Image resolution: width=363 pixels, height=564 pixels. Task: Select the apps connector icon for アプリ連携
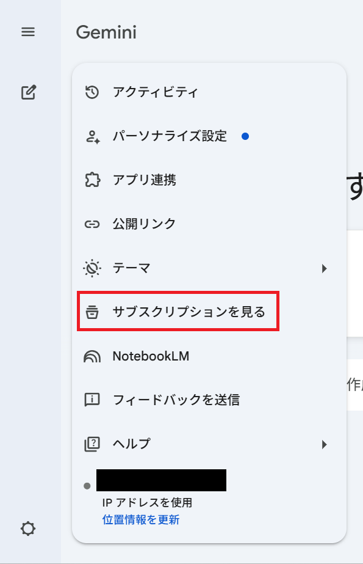pyautogui.click(x=92, y=180)
